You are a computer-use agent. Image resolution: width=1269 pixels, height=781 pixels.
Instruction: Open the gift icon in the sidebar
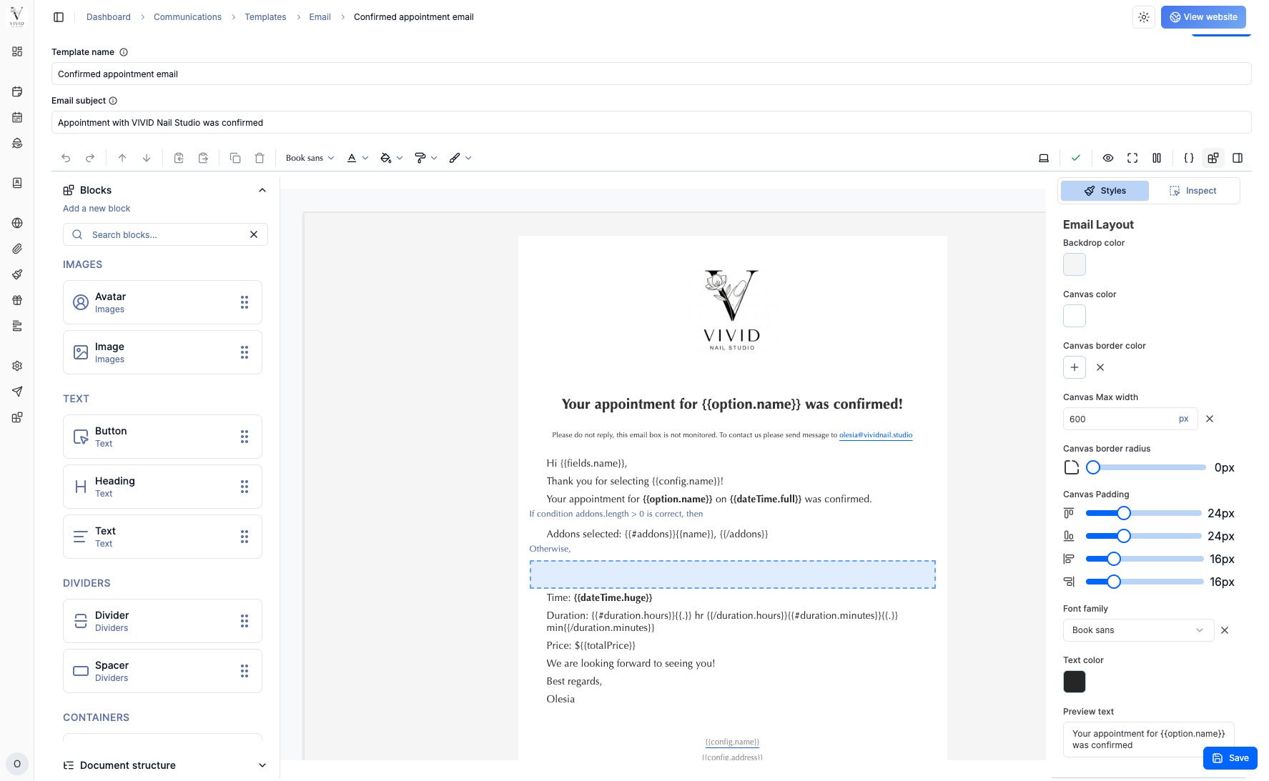tap(17, 300)
